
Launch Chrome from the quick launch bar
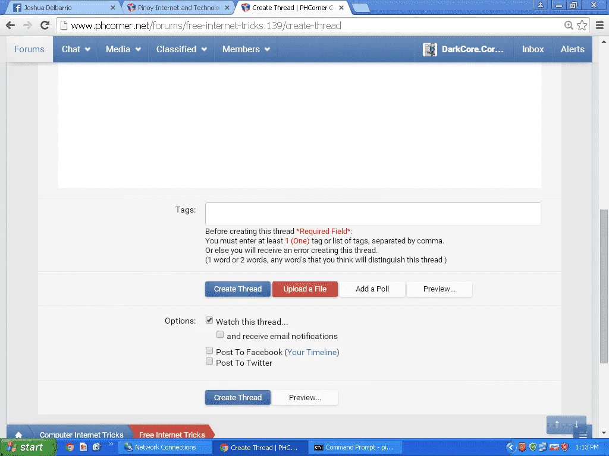pyautogui.click(x=70, y=447)
